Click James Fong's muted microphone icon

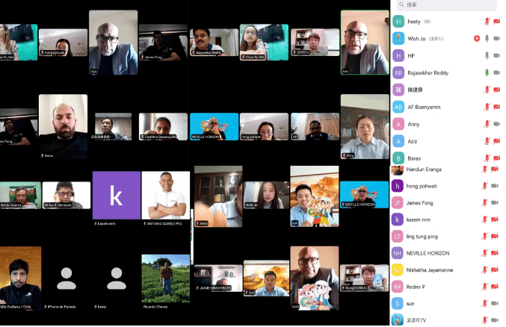(x=485, y=202)
